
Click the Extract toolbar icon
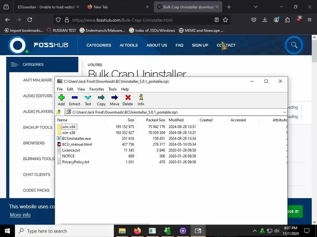[x=75, y=100]
